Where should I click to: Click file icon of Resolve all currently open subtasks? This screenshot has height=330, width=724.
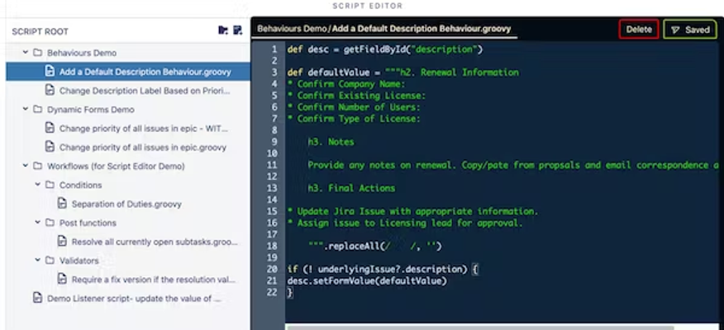pyautogui.click(x=62, y=242)
